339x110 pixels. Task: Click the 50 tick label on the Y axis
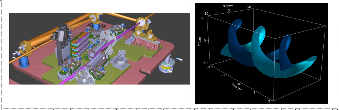point(202,18)
